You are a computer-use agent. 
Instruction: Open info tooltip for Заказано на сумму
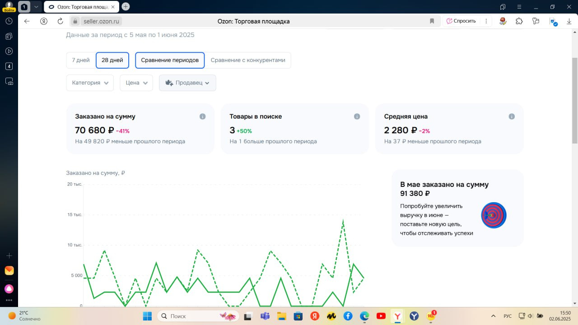[202, 116]
